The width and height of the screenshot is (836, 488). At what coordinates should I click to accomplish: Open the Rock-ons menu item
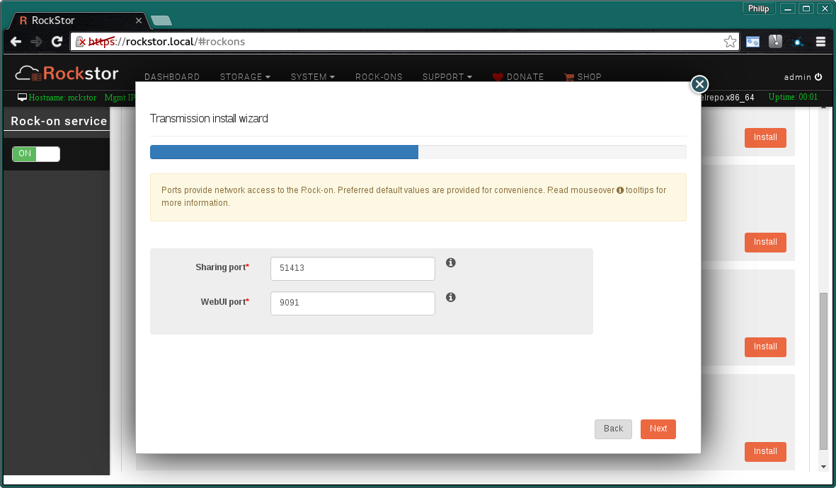379,76
